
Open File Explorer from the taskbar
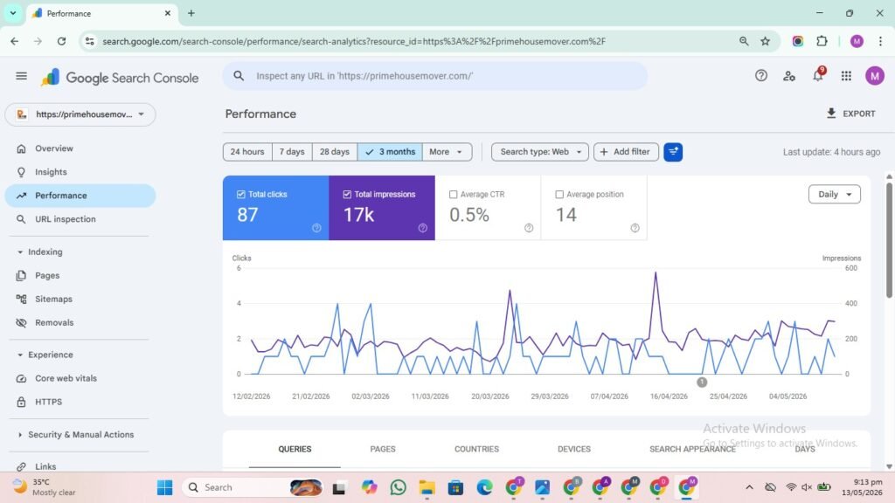pyautogui.click(x=427, y=487)
